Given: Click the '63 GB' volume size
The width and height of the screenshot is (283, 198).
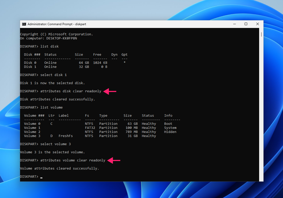Looking at the screenshot, I should [133, 124].
